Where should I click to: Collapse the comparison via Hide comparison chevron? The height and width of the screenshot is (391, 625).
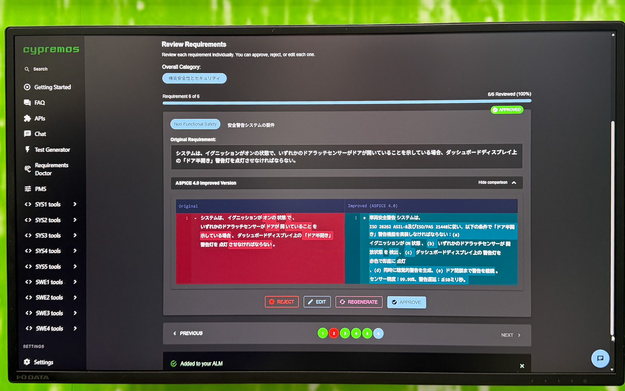click(x=514, y=183)
